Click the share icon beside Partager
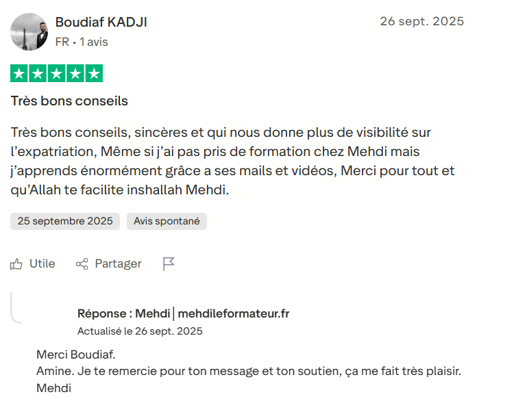 pyautogui.click(x=82, y=264)
